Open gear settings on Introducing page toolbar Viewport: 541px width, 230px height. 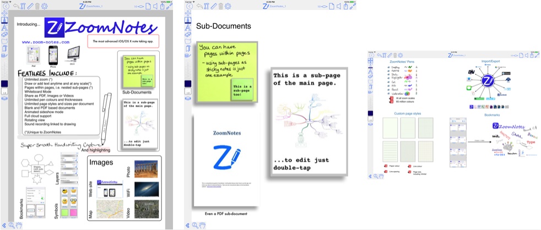pos(45,6)
